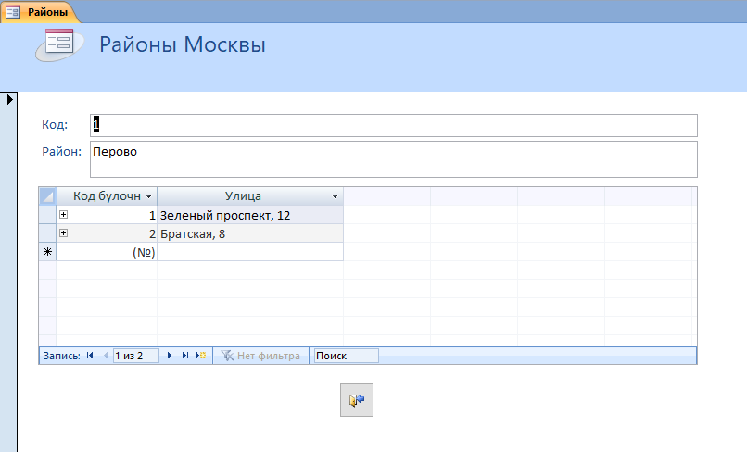The width and height of the screenshot is (747, 452).
Task: Click the Район: label
Action: pyautogui.click(x=61, y=152)
